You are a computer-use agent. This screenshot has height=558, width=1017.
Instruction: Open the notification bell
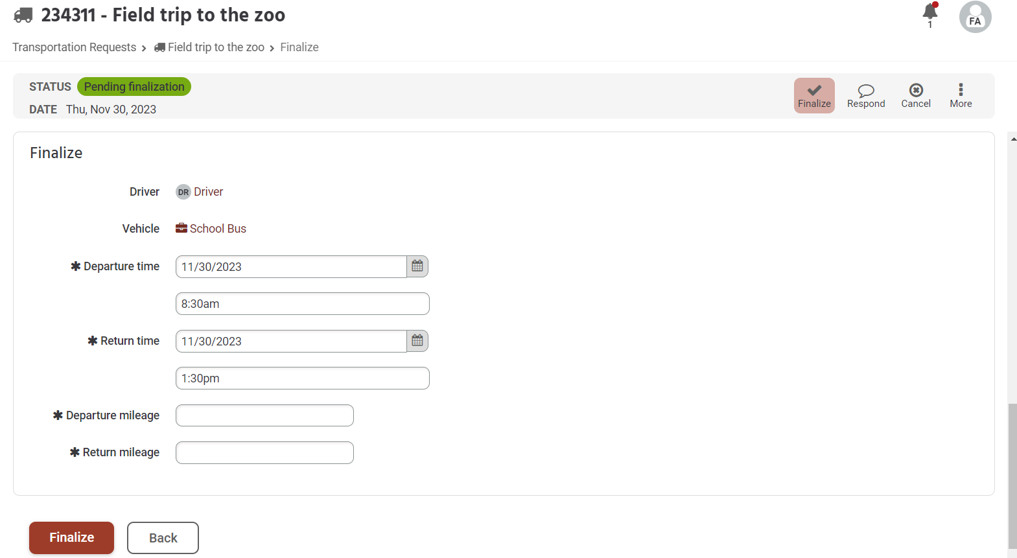coord(929,12)
